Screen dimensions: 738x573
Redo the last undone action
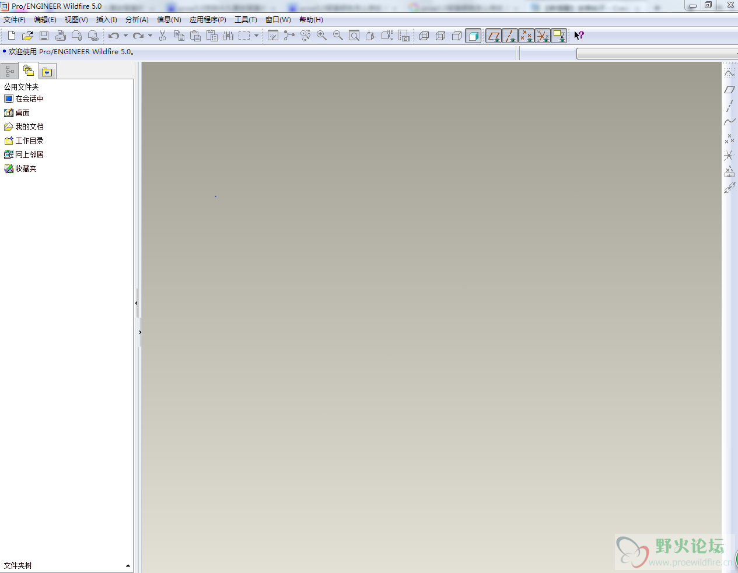pos(138,36)
